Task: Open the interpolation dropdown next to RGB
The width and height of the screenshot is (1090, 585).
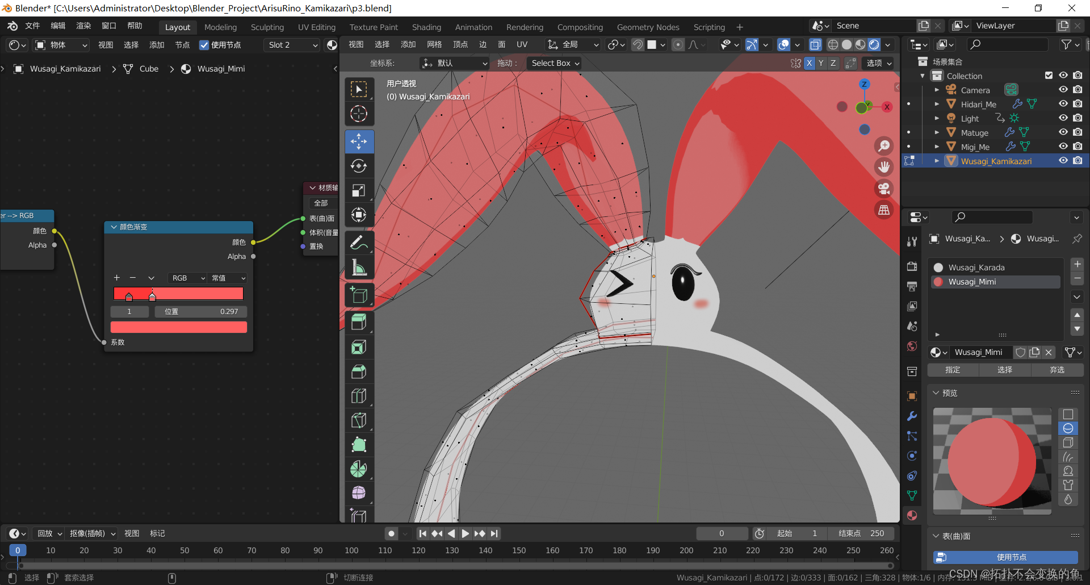Action: tap(228, 278)
